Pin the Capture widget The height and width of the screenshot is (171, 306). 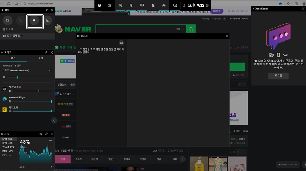click(47, 10)
